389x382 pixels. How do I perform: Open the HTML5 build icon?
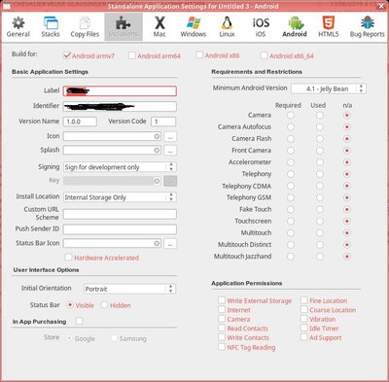[329, 23]
